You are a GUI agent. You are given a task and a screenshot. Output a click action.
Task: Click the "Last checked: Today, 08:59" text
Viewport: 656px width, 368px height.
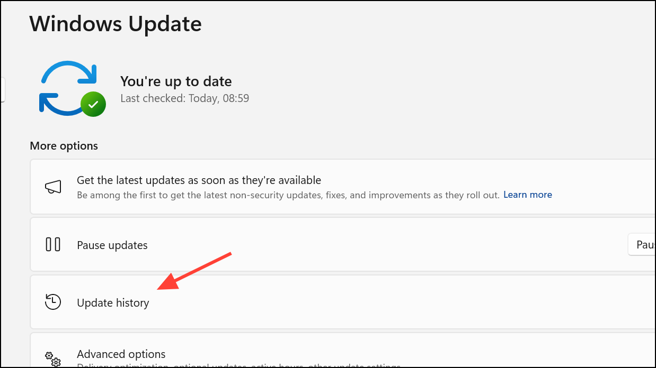(x=185, y=98)
